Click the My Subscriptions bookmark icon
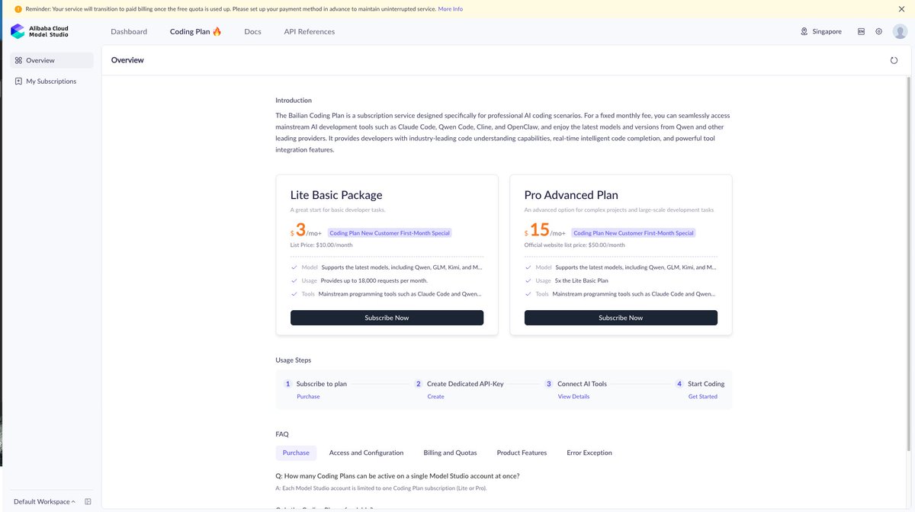Viewport: 915px width, 512px height. pyautogui.click(x=18, y=81)
